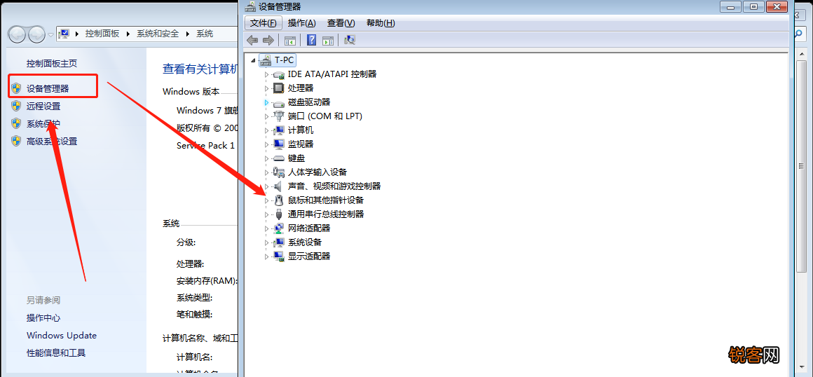The height and width of the screenshot is (377, 813).
Task: Click the USB plug icon for 通用串行总线控制器
Action: pyautogui.click(x=278, y=214)
